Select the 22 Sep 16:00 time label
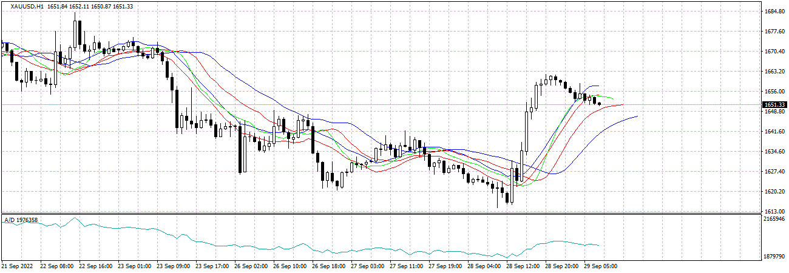The image size is (789, 273). (95, 266)
